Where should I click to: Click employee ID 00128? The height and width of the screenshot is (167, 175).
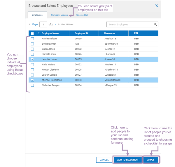coord(78,69)
